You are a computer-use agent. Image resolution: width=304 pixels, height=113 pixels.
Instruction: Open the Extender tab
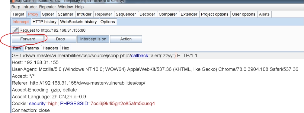coord(189,14)
